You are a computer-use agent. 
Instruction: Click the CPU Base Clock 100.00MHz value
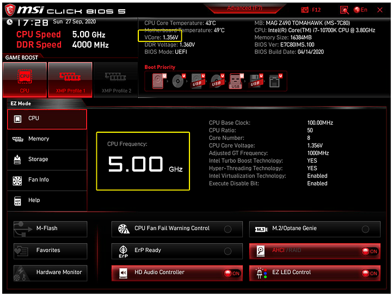(x=320, y=122)
